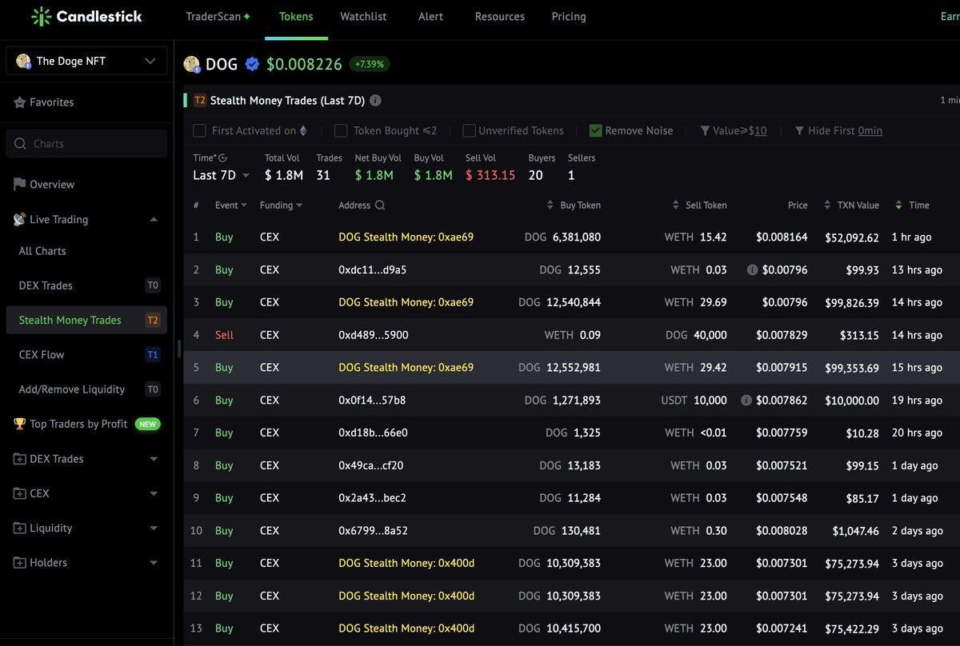
Task: Click the NEW badge on Top Traders
Action: click(x=147, y=425)
